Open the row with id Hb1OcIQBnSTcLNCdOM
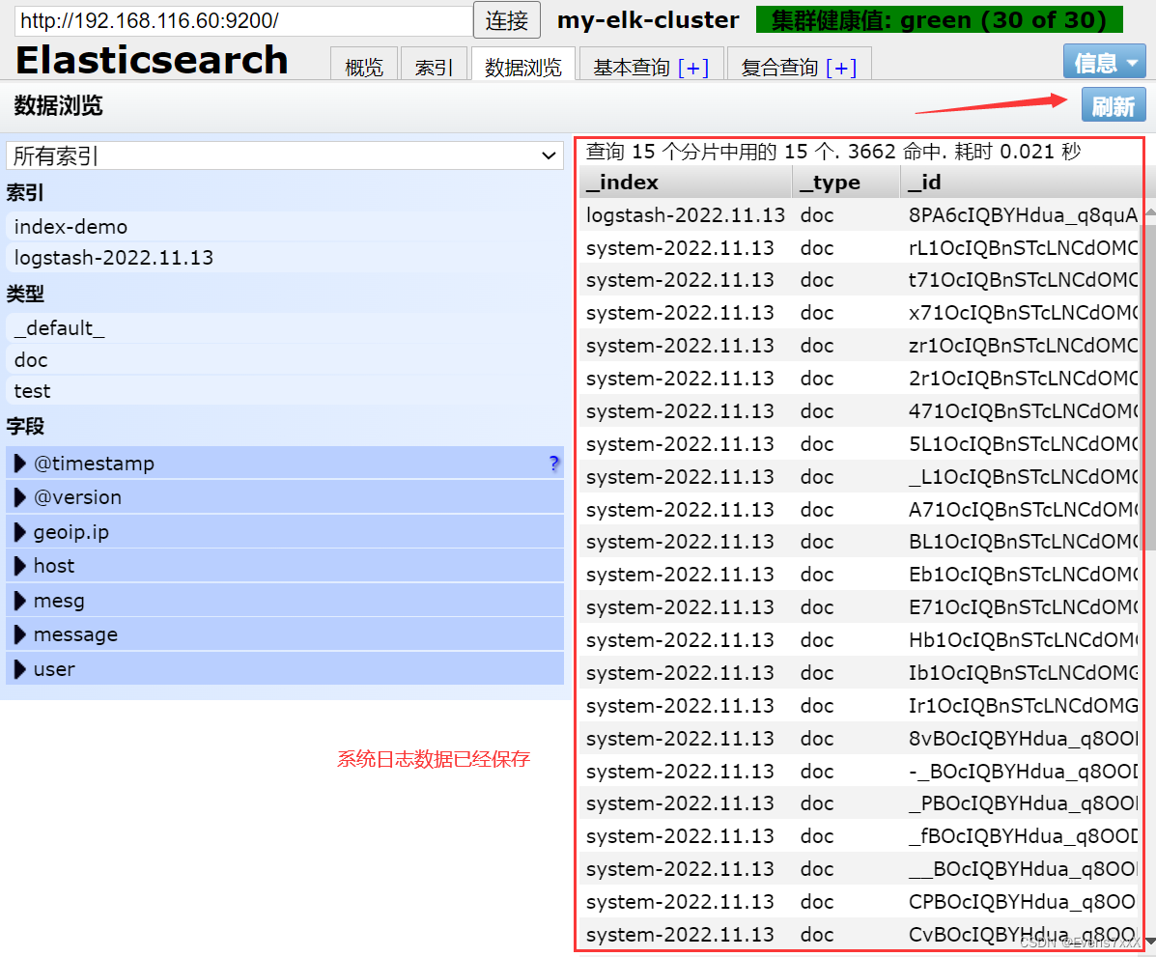The image size is (1156, 957). pyautogui.click(x=859, y=640)
